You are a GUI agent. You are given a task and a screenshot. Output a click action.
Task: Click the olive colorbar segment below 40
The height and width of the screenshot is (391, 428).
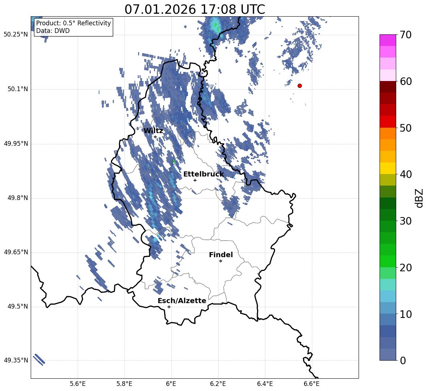coord(388,180)
